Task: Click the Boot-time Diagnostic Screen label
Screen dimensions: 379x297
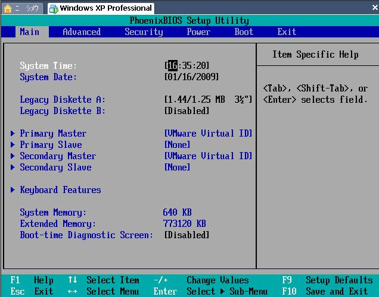Action: 86,235
